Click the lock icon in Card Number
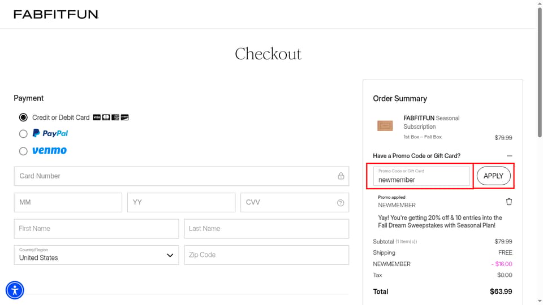The height and width of the screenshot is (305, 543). (x=341, y=176)
